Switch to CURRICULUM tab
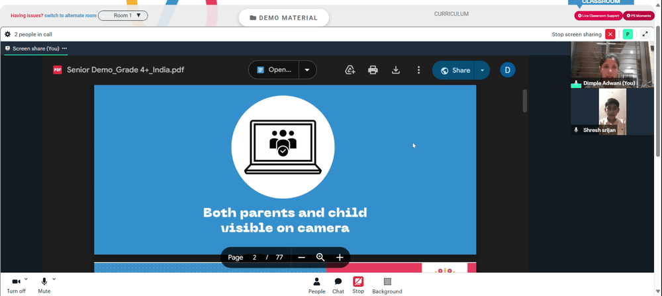 point(451,14)
